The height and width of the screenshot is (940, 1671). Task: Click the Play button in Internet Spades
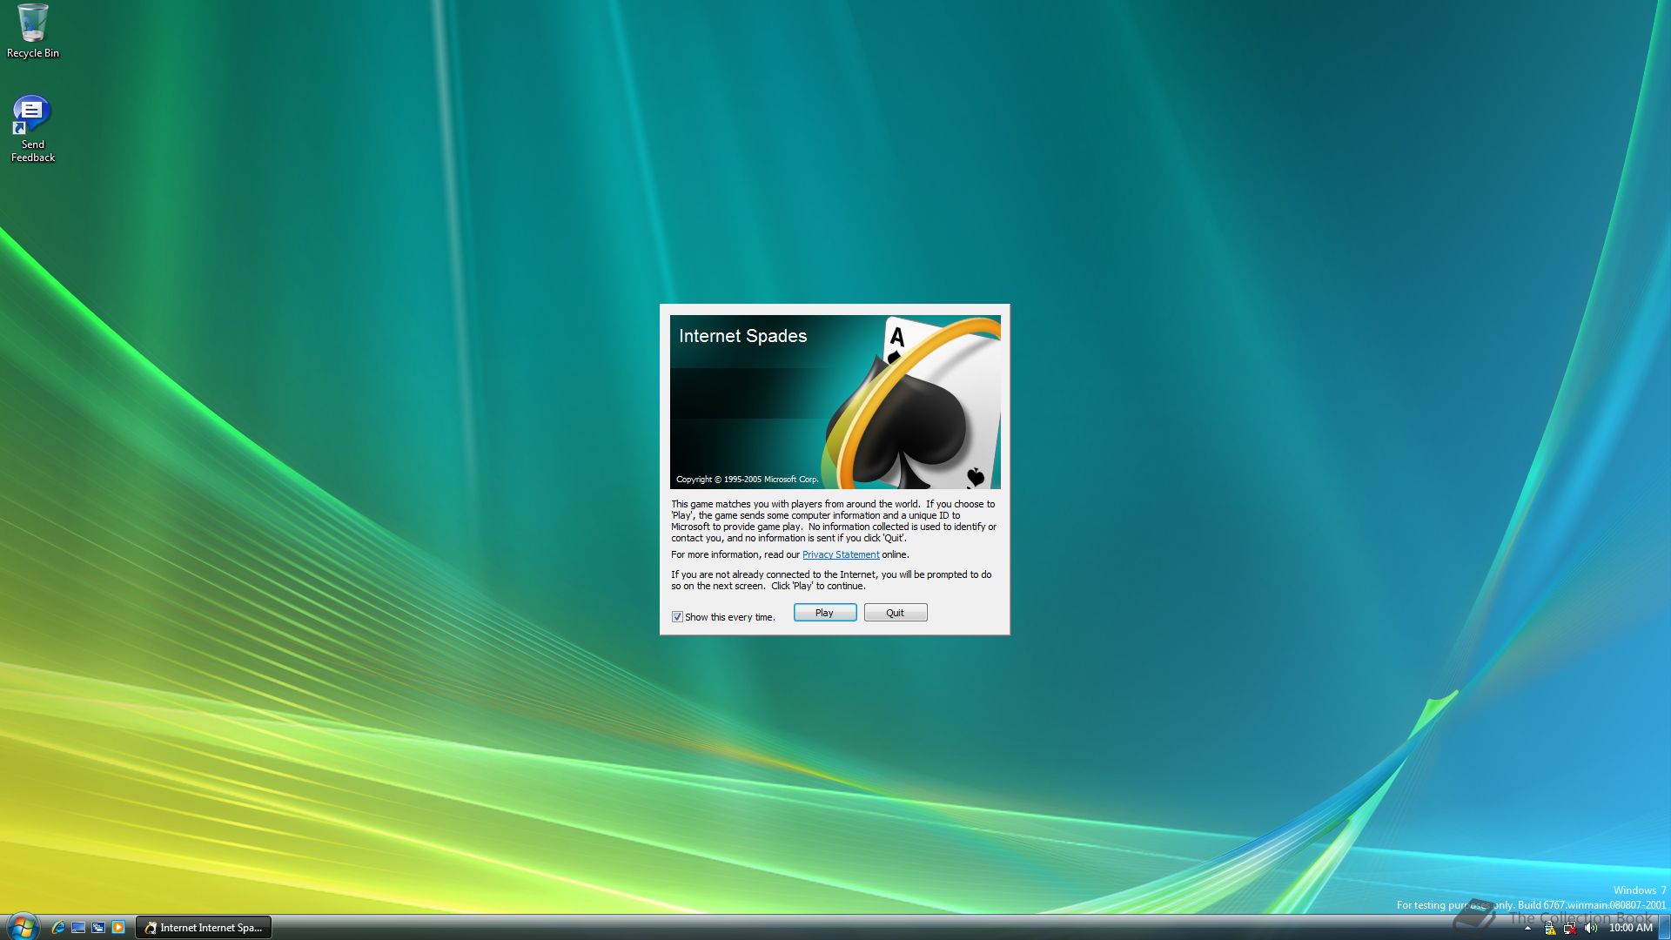coord(825,613)
